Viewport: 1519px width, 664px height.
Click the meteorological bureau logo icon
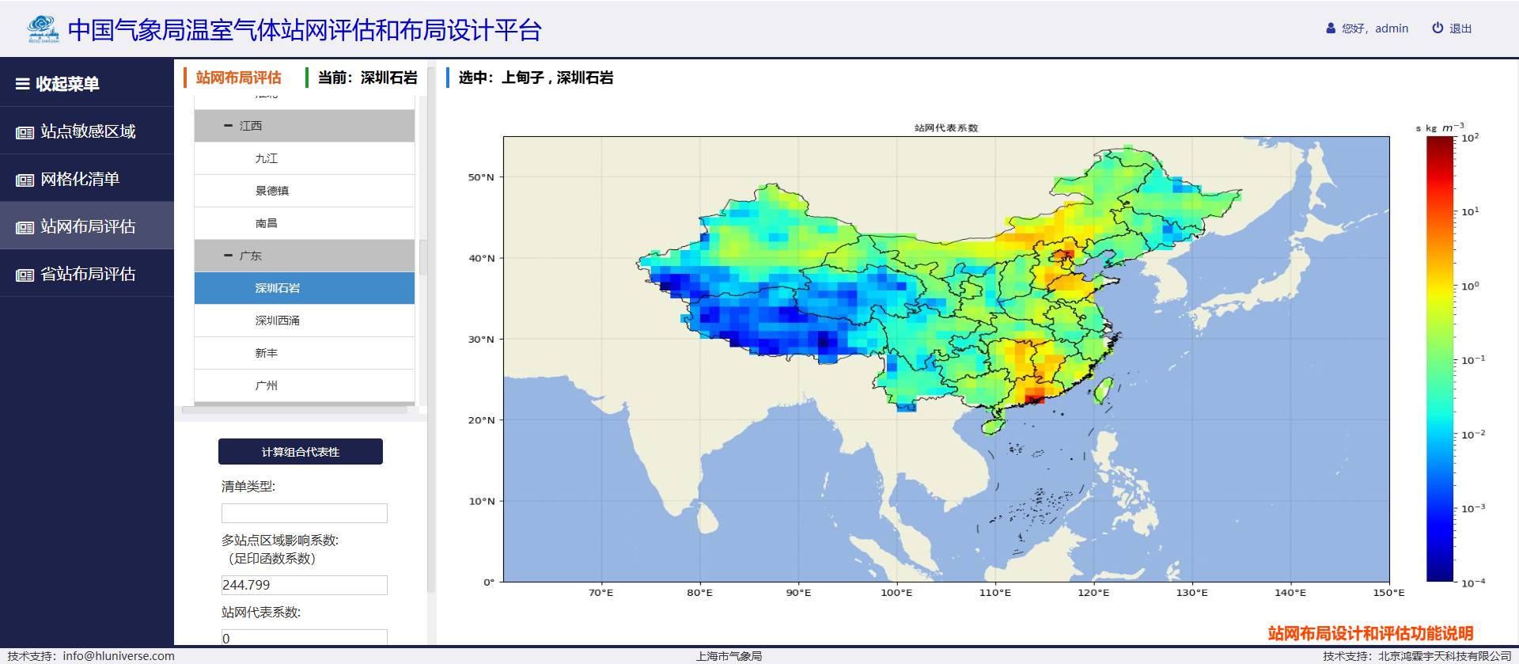tap(43, 29)
